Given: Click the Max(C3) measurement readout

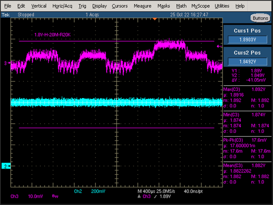Looking at the screenshot, I should click(247, 98).
